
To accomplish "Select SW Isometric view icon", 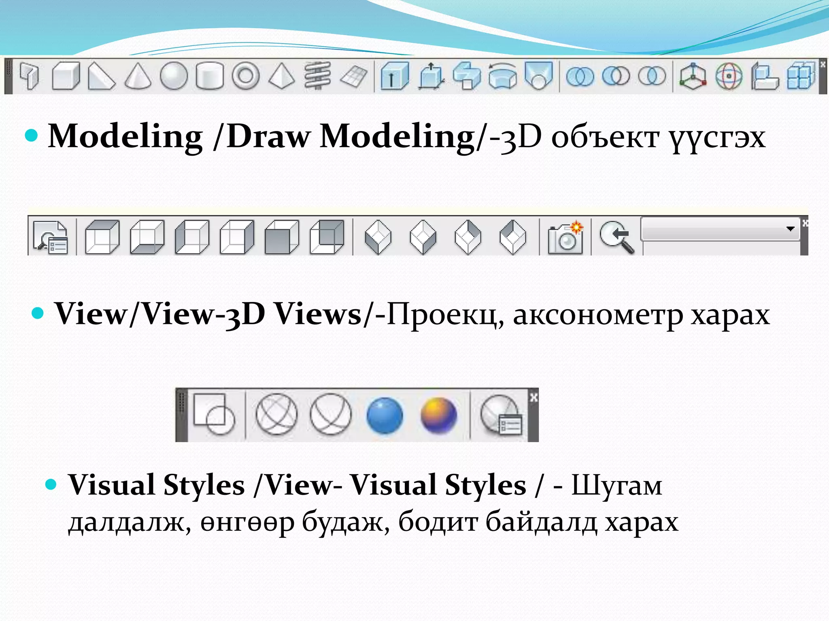I will pos(378,237).
